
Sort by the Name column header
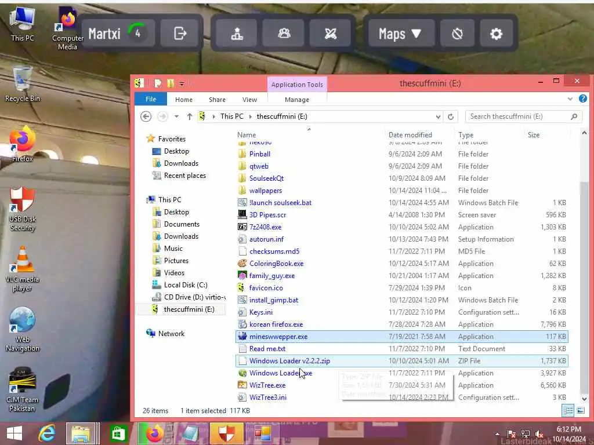(309, 134)
